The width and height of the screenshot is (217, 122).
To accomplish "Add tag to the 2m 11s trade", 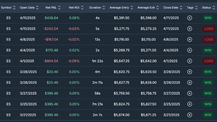I will point(190,83).
